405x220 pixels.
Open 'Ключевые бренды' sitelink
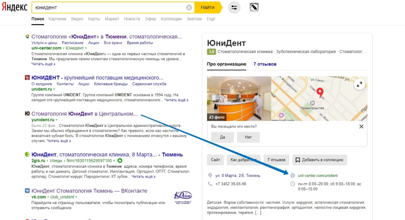tap(111, 84)
